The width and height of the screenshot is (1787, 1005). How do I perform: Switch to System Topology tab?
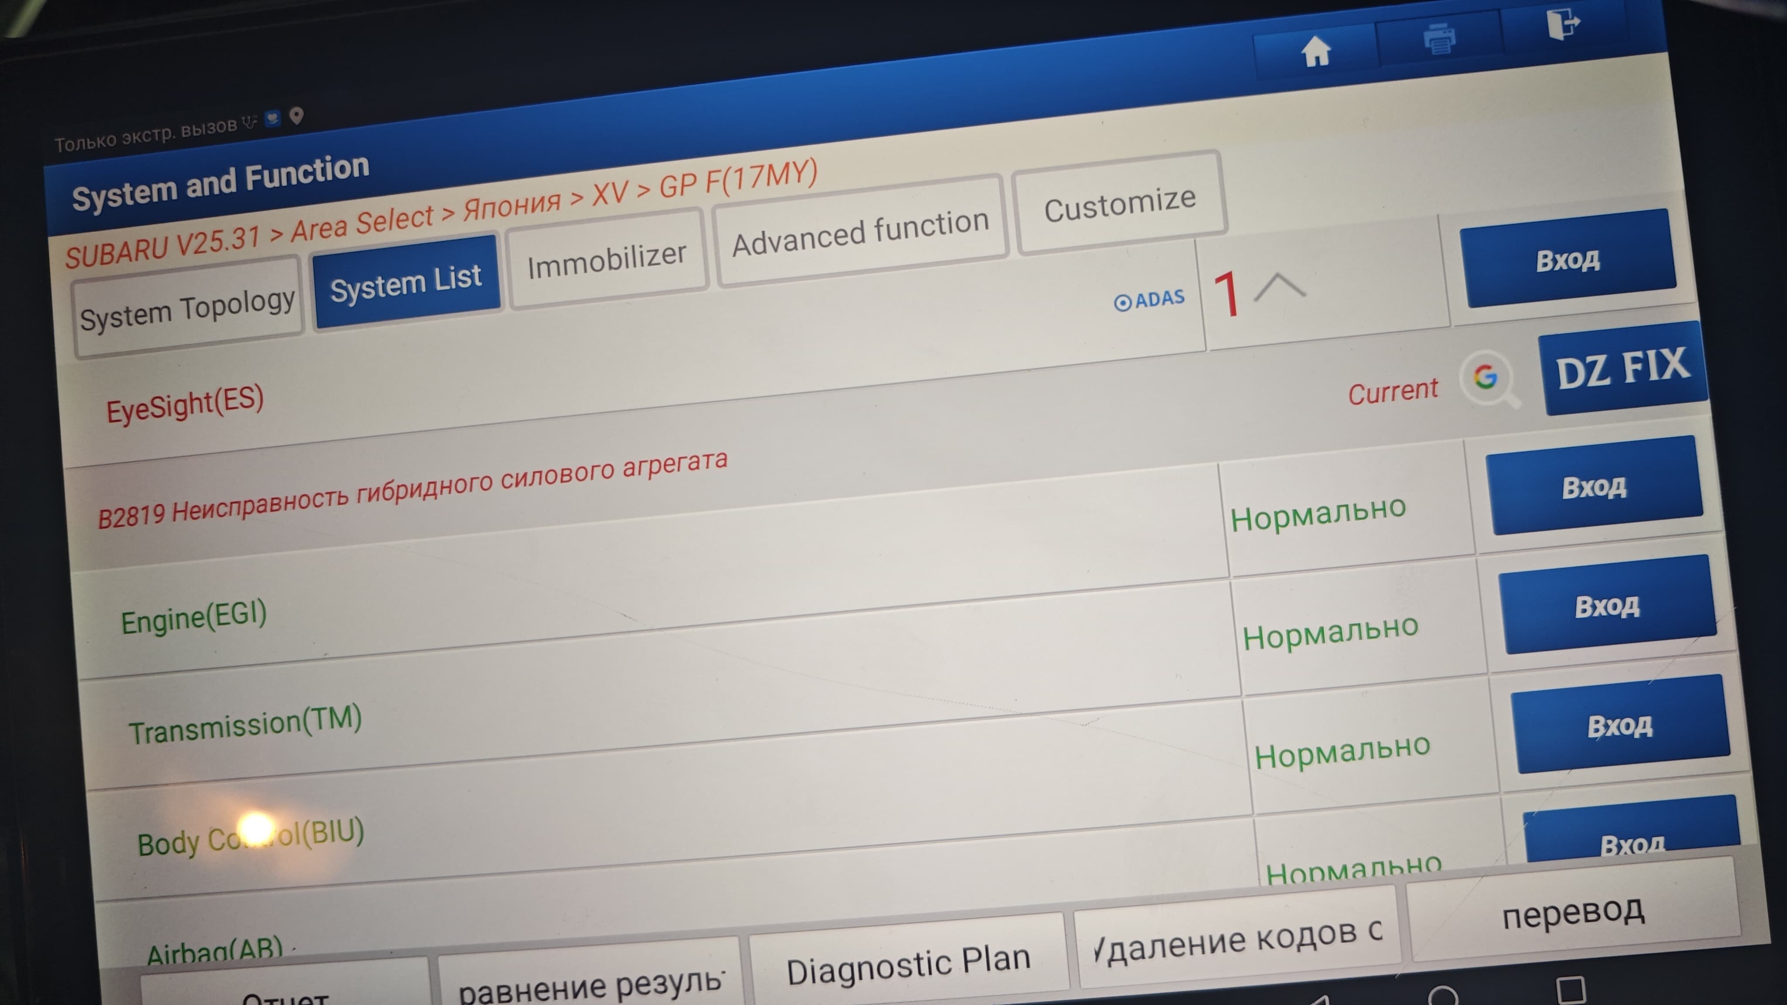pos(187,308)
